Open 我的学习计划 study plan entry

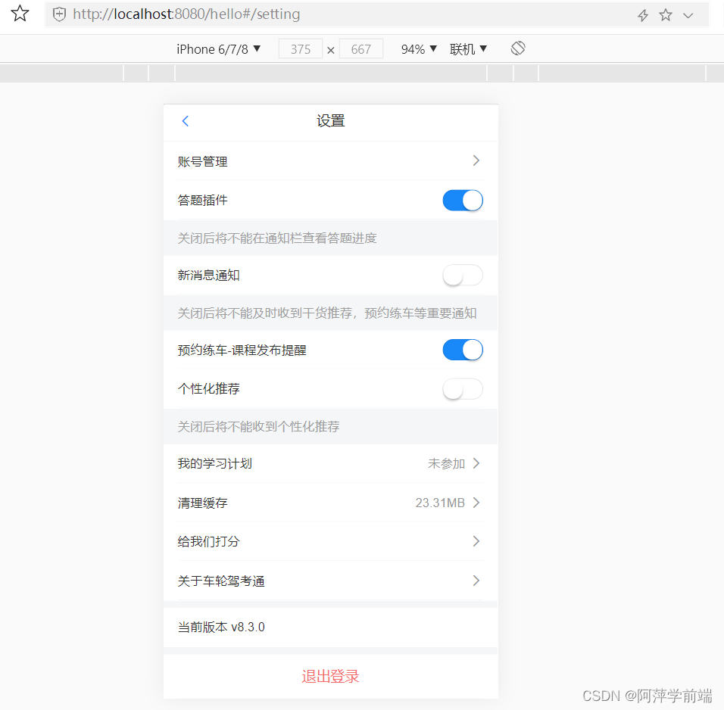click(x=330, y=463)
